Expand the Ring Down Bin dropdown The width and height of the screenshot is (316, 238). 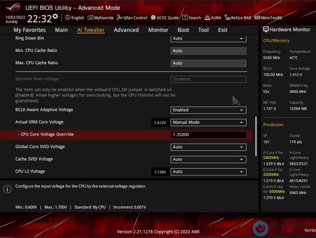[x=208, y=38]
